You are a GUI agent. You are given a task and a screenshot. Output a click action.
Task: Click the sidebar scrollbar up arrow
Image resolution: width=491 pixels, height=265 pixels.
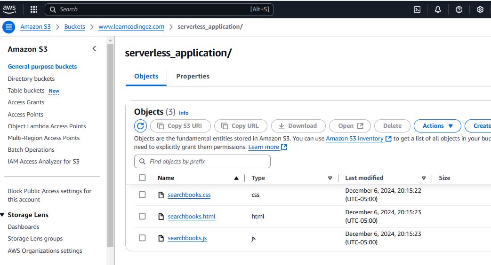(110, 40)
